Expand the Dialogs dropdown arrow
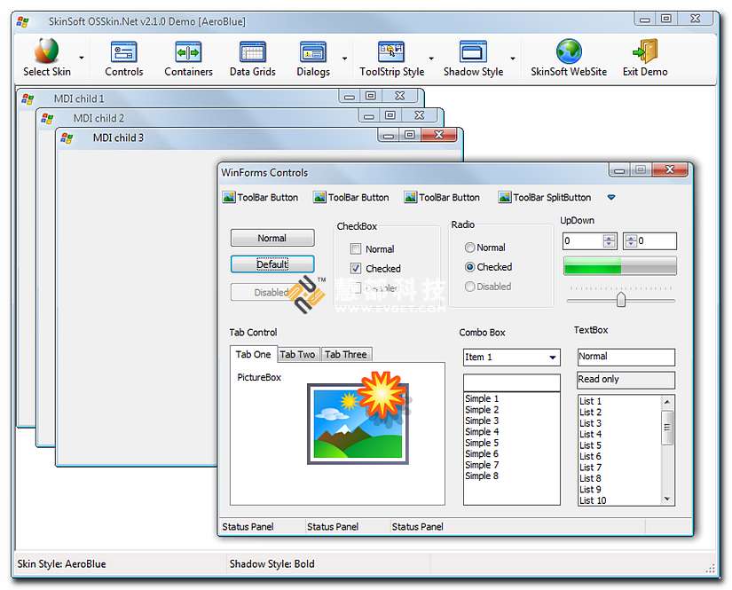This screenshot has width=732, height=590. [x=344, y=59]
